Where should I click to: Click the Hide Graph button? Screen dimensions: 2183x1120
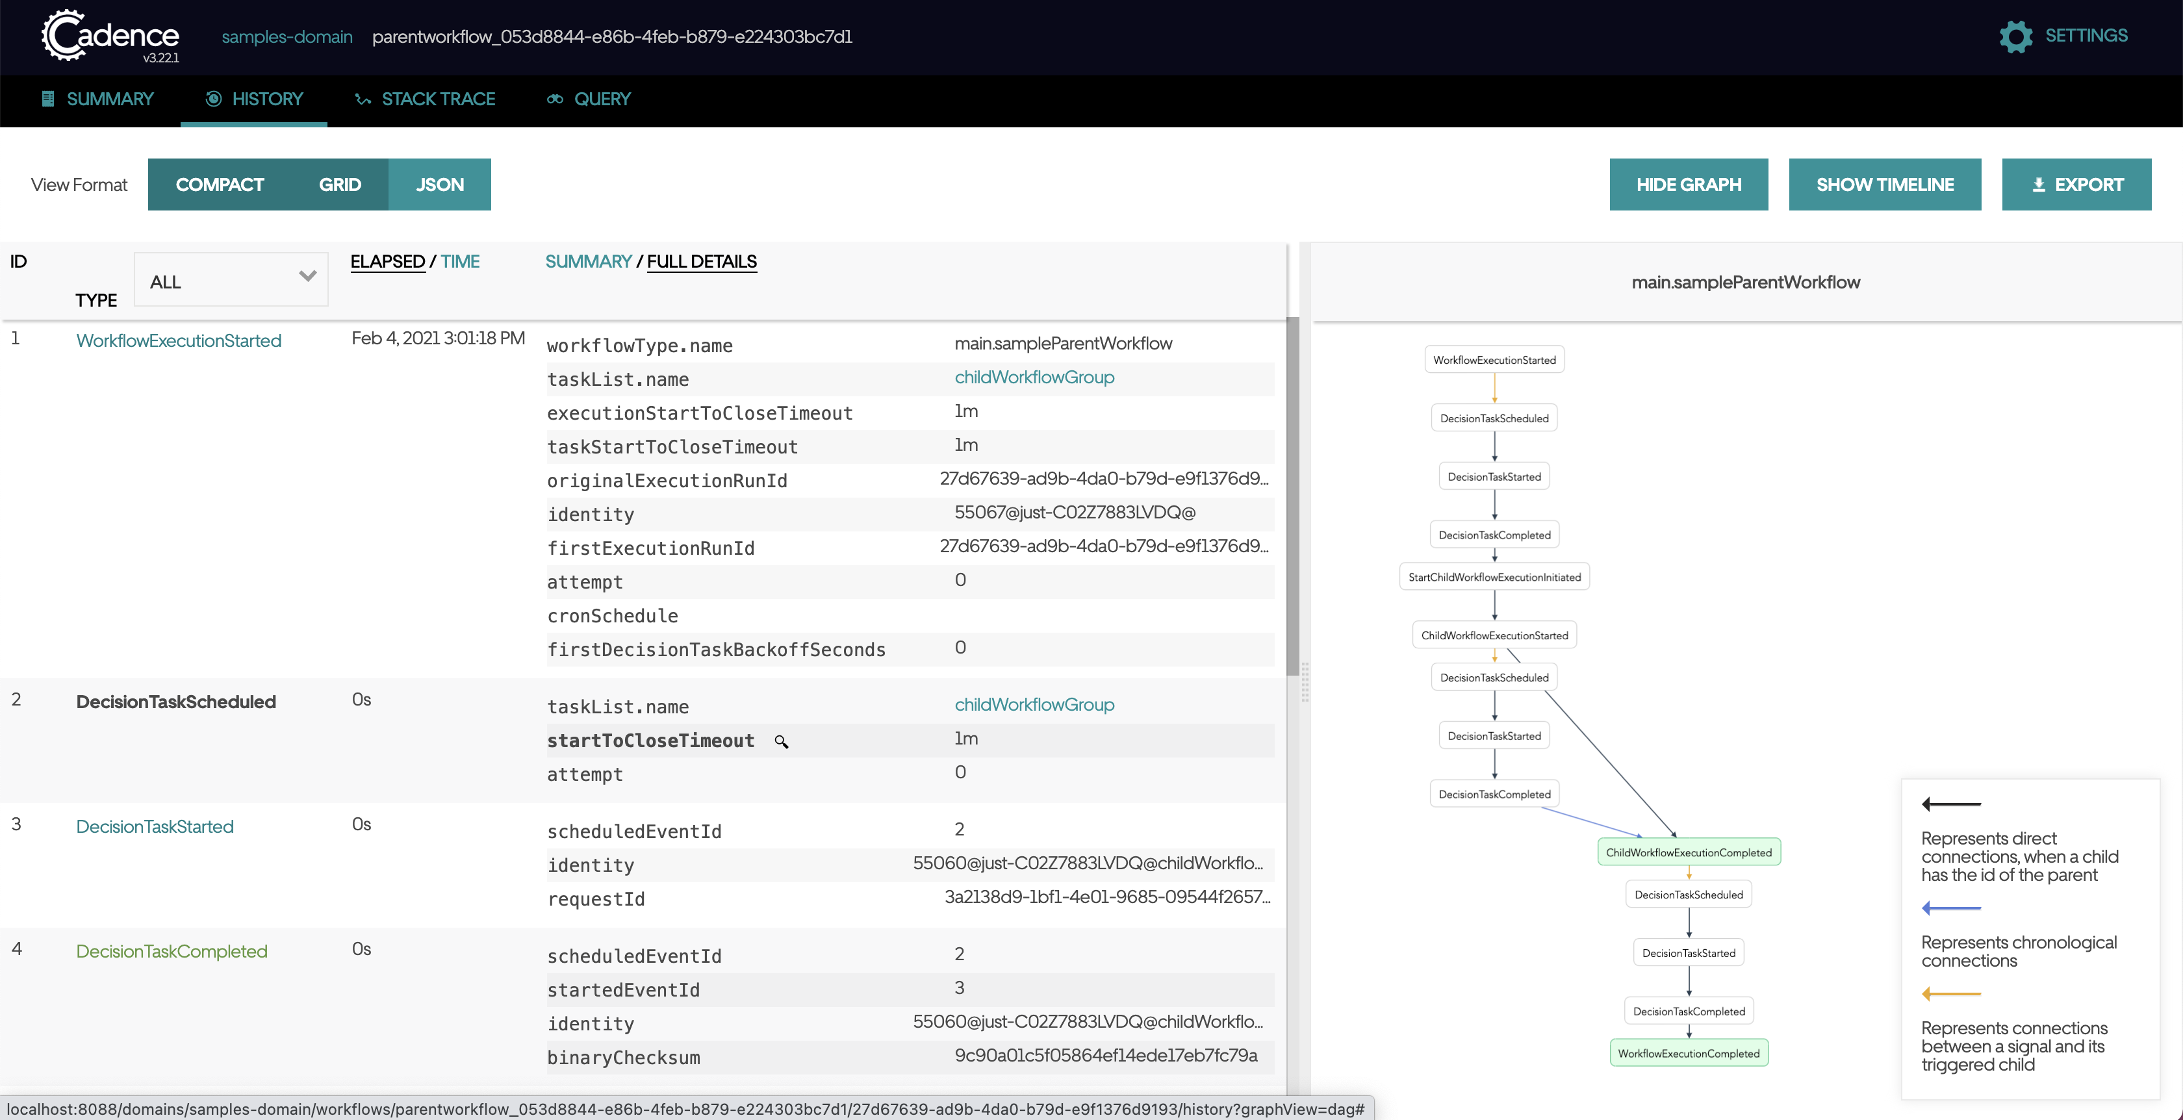click(x=1688, y=185)
